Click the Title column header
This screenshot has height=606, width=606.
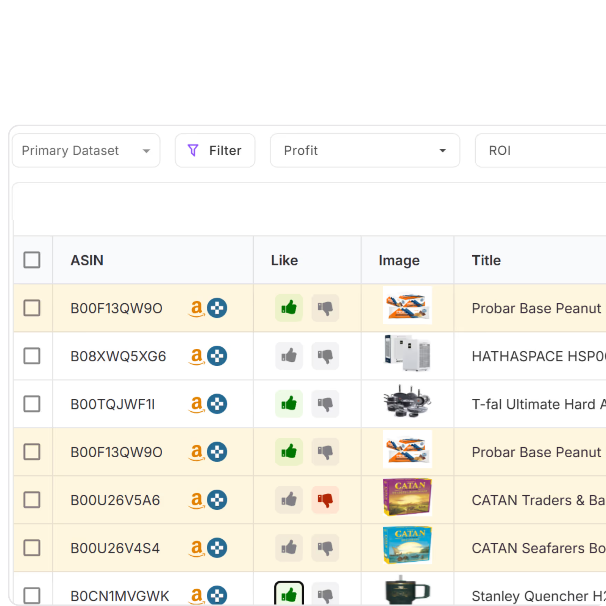486,260
